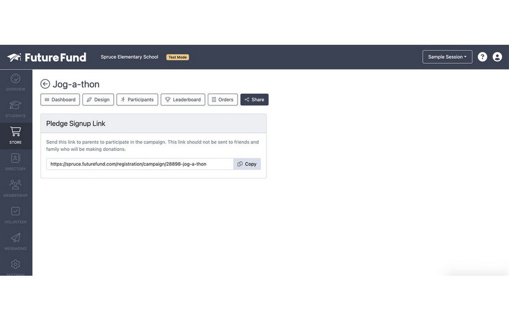Go back using the arrow beside Jog-a-thon
509x321 pixels.
pyautogui.click(x=45, y=84)
